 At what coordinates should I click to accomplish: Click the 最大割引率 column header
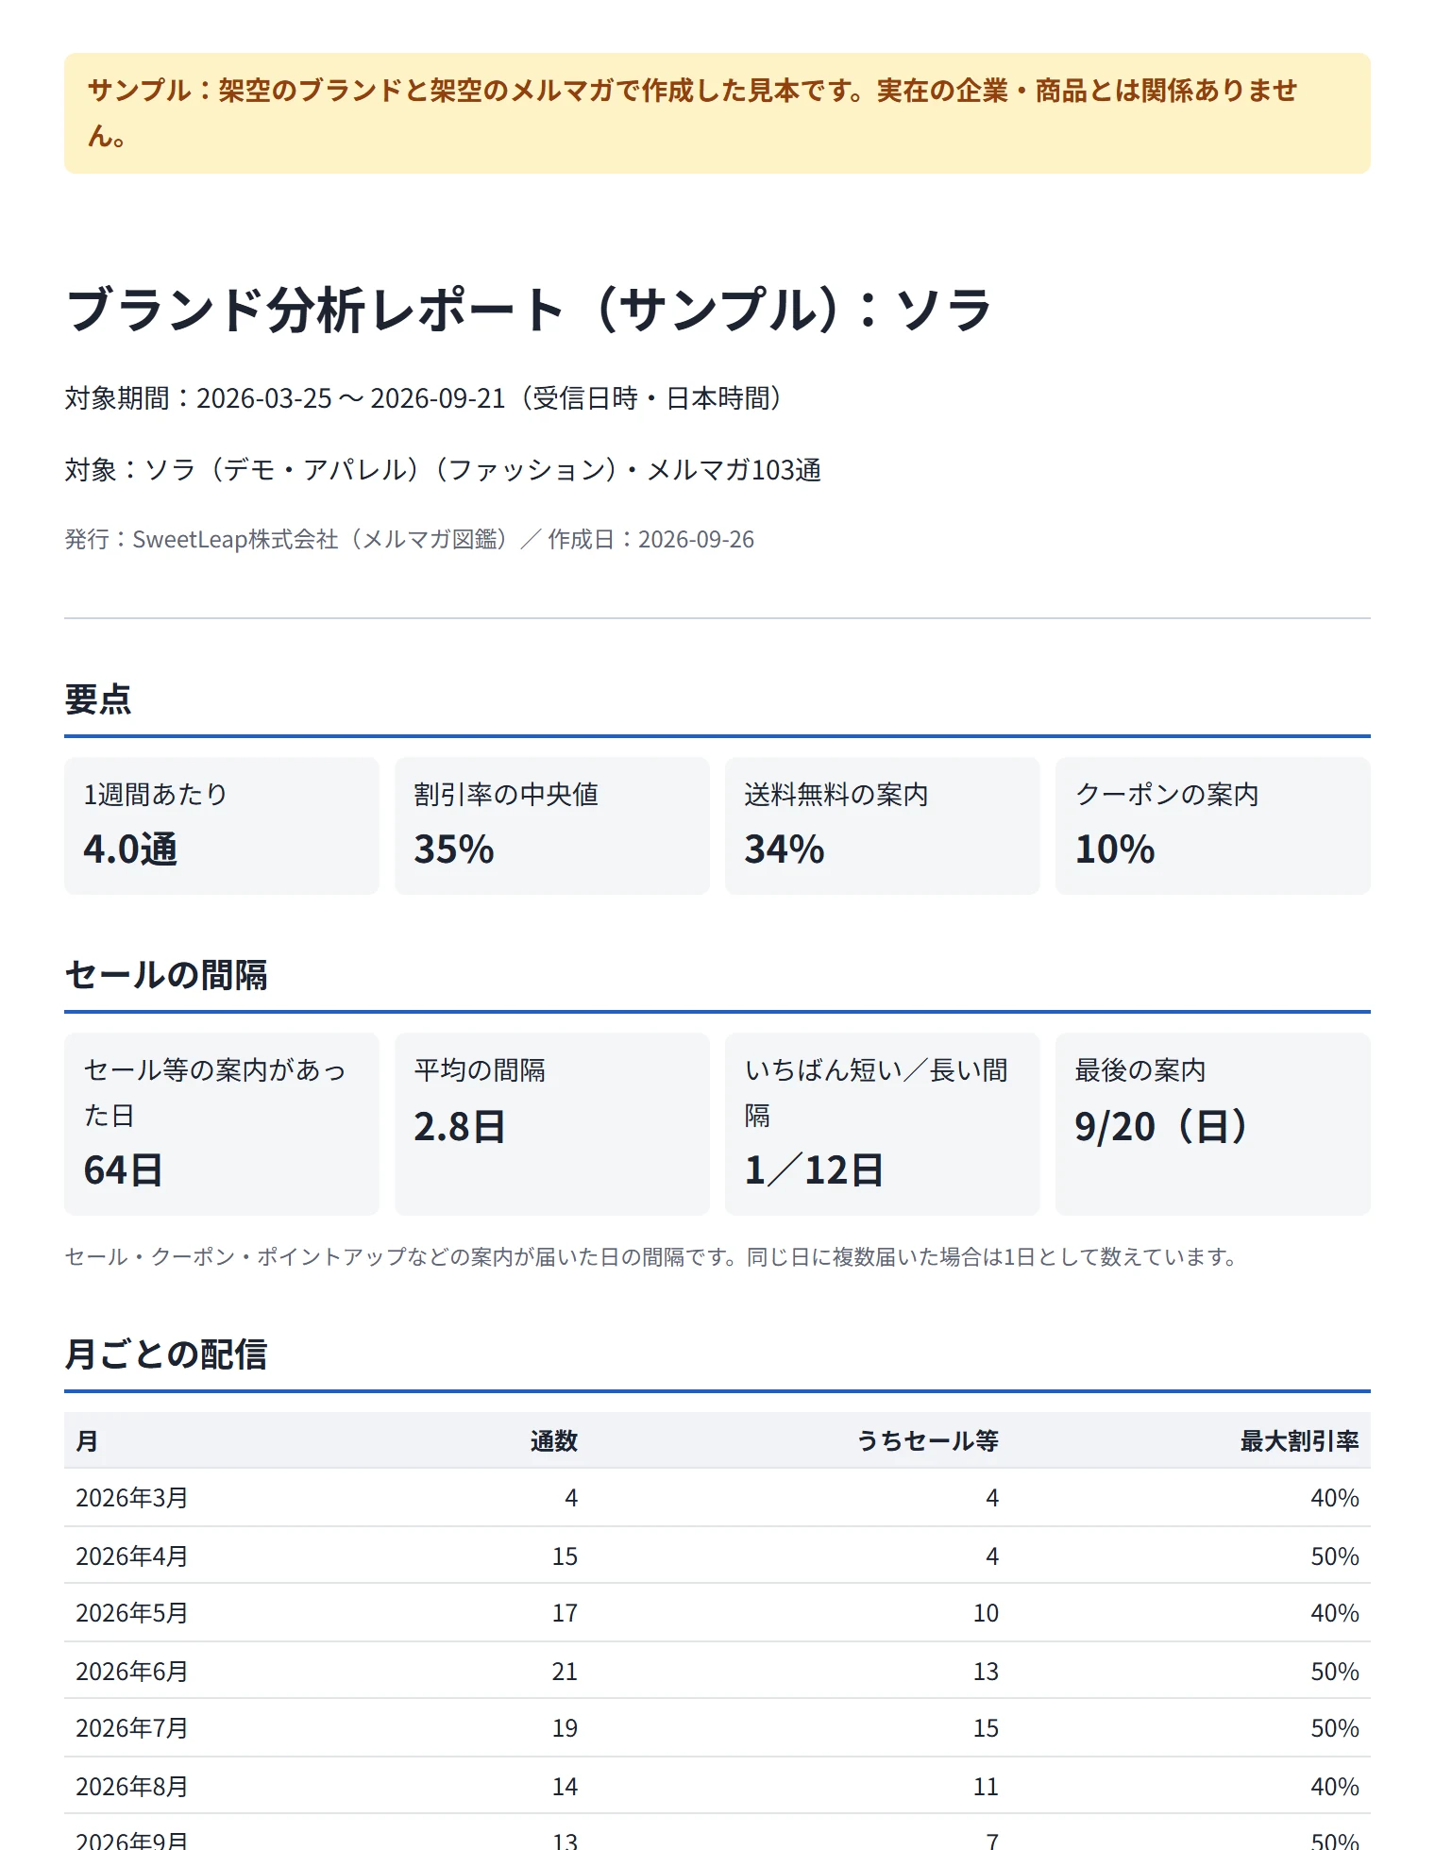tap(1299, 1441)
